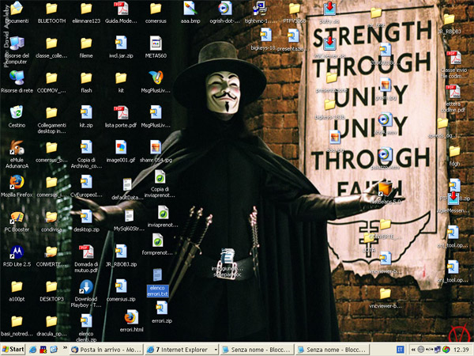This screenshot has height=356, width=474.
Task: Select the Cestino recycle bin icon
Action: click(17, 112)
